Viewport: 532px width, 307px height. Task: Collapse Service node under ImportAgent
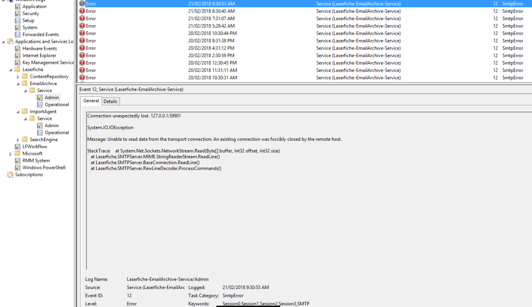25,119
